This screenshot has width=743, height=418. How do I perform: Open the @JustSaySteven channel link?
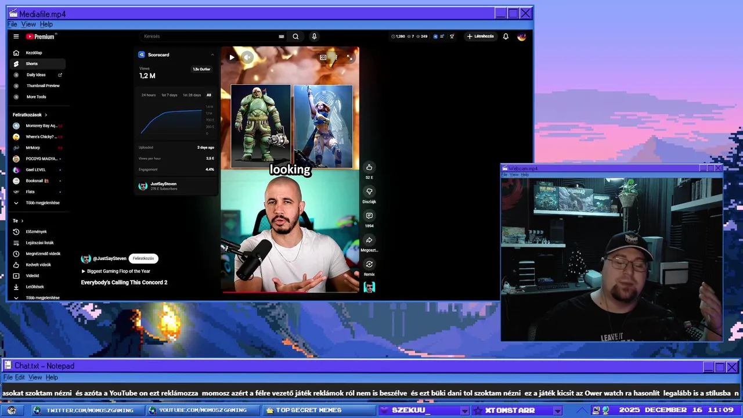pyautogui.click(x=110, y=258)
